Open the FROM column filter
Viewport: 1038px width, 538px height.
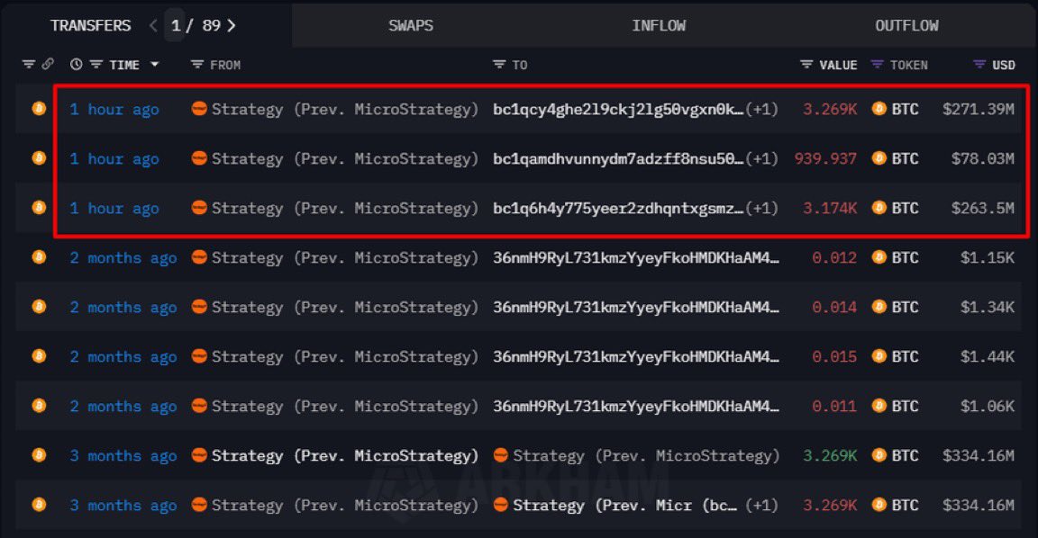point(196,65)
